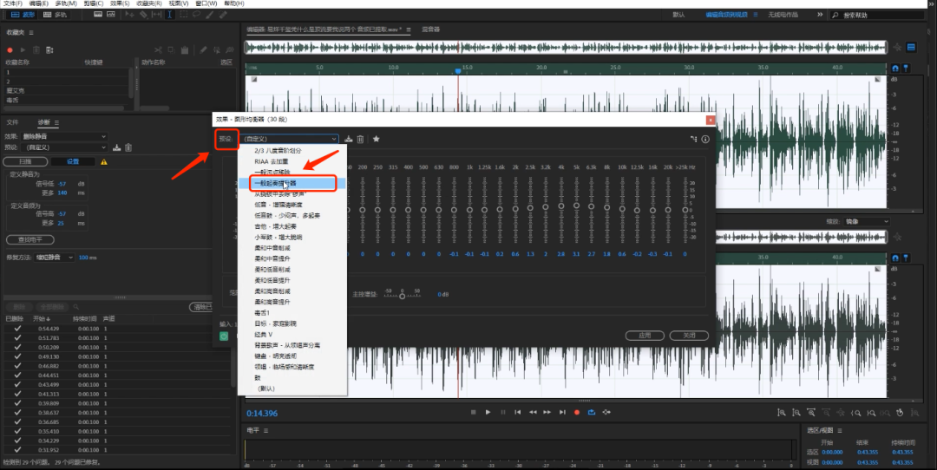Click the 关闭 button in equalizer dialog

pos(689,336)
